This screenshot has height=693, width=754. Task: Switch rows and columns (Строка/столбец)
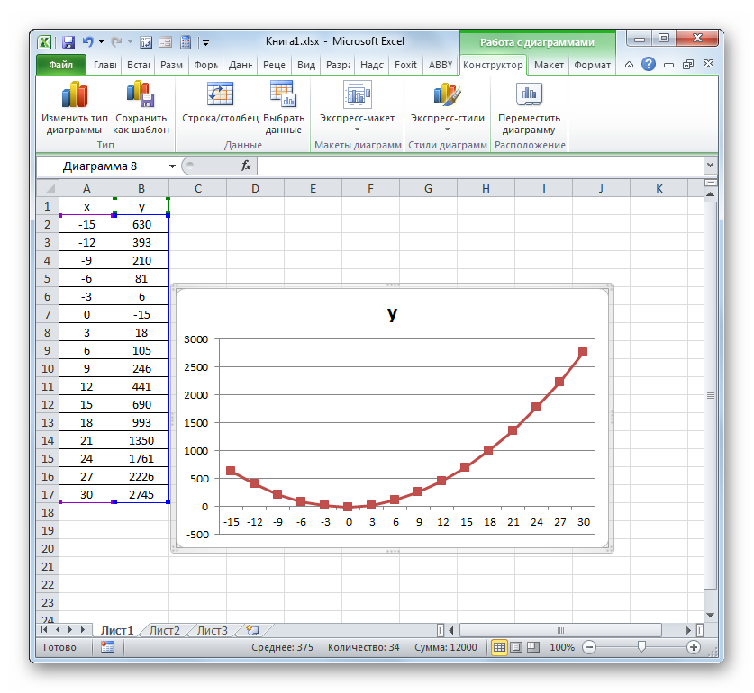coord(220,96)
